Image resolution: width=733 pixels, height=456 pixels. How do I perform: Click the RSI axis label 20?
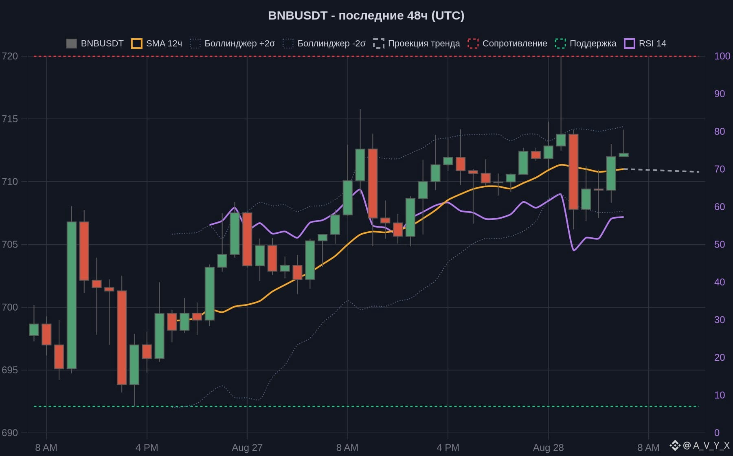720,357
